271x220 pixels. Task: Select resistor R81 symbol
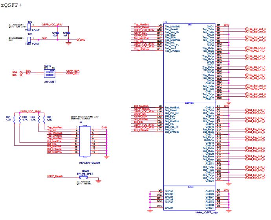tap(14, 119)
